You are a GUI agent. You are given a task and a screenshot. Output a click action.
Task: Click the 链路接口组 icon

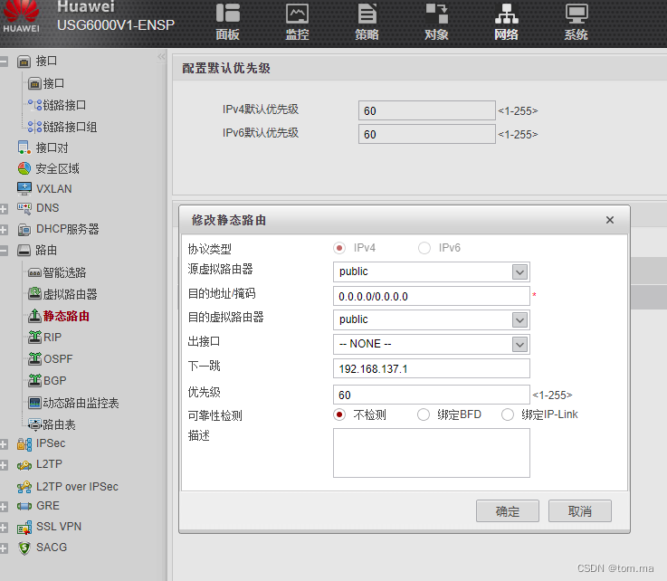click(x=35, y=127)
